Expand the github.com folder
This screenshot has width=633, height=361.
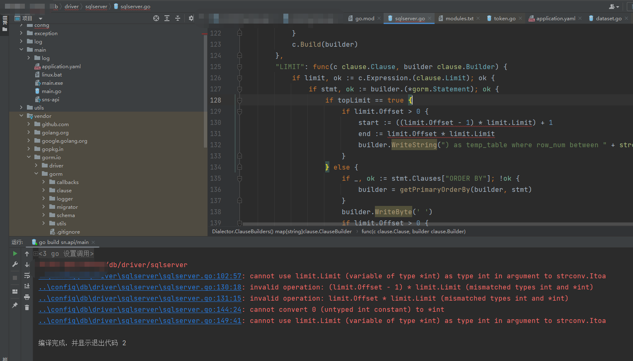[x=29, y=124]
